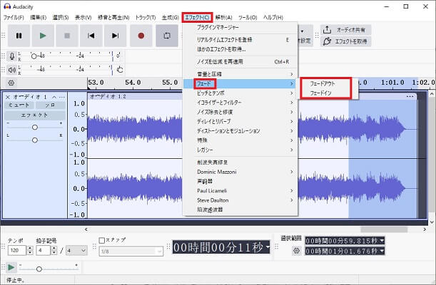Click the horizontal scrollbar thumb
The image size is (436, 285).
point(384,229)
